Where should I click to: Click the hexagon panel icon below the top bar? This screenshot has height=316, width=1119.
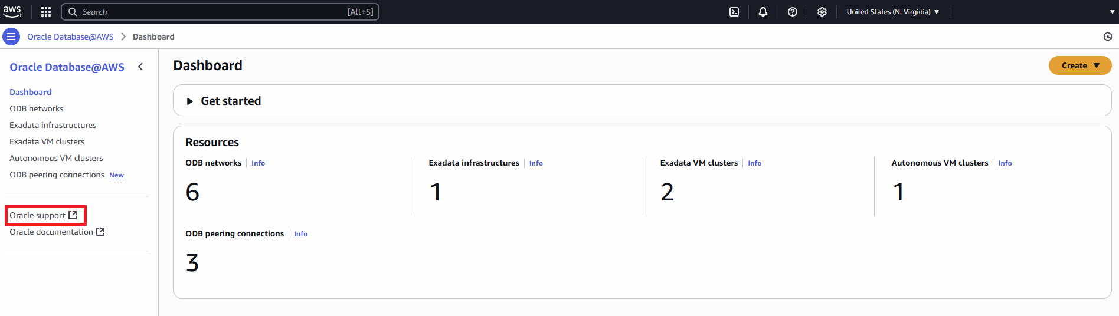coord(1108,37)
